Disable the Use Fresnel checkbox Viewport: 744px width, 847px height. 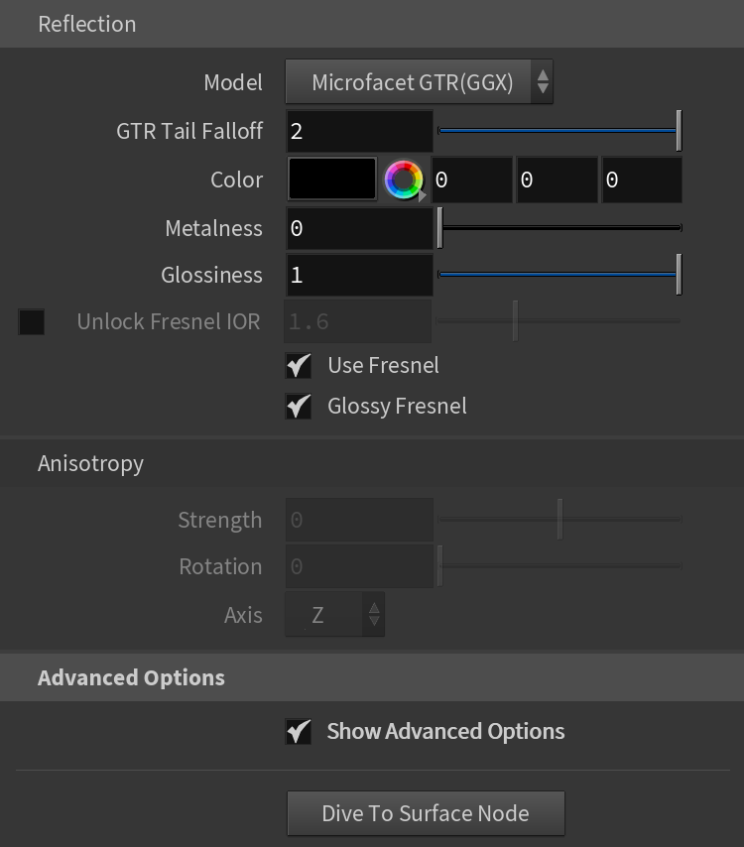[x=299, y=365]
